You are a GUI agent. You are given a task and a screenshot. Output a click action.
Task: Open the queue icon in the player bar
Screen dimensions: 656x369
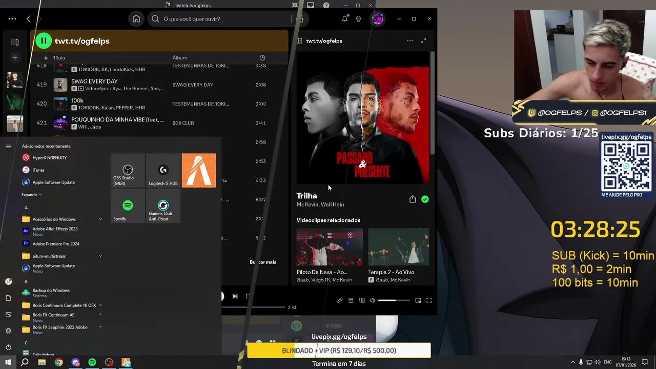pos(351,300)
